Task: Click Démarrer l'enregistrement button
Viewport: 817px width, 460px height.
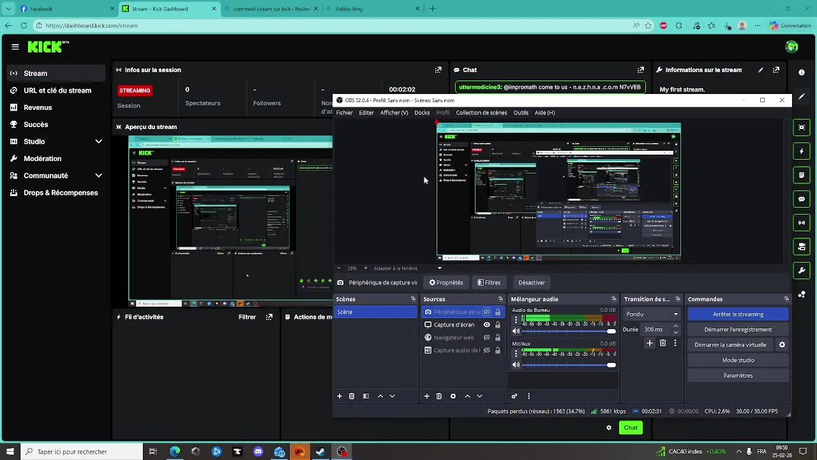Action: [738, 330]
